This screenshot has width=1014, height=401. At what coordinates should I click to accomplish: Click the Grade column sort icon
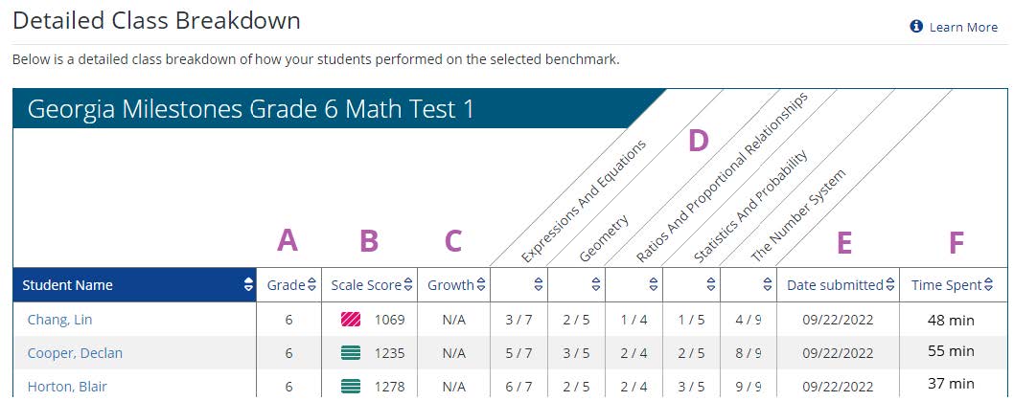(311, 284)
